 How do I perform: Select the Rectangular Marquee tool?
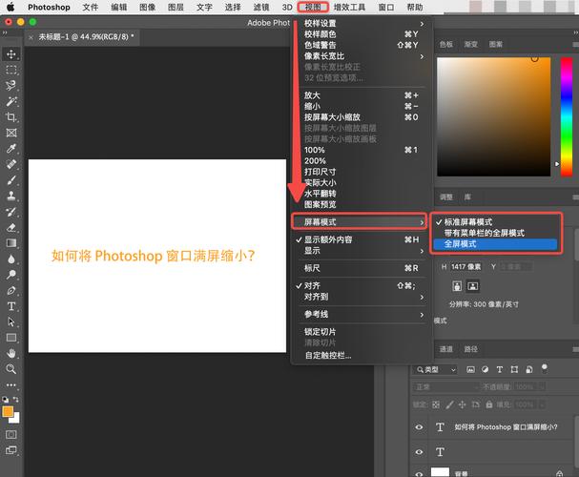click(x=11, y=70)
